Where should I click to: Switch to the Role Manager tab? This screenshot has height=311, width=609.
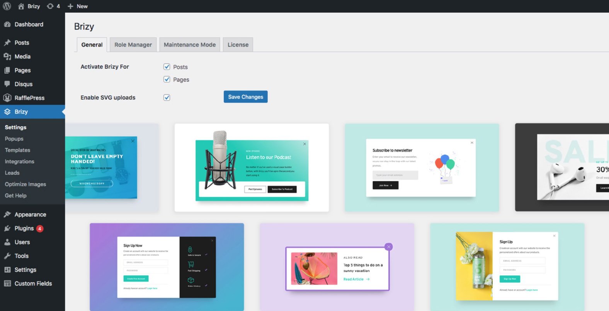pos(133,45)
